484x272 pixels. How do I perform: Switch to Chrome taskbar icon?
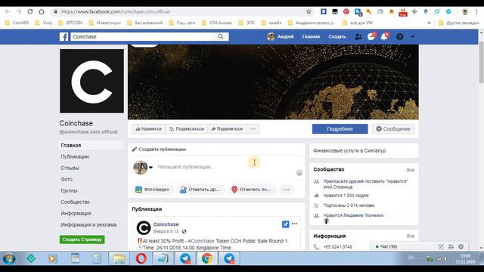coord(207,258)
